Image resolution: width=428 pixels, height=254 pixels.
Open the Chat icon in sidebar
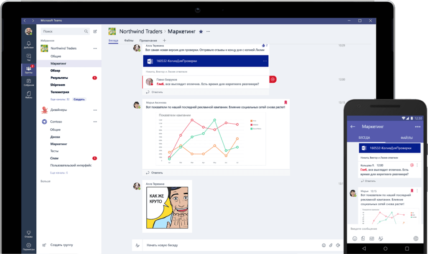pyautogui.click(x=29, y=57)
